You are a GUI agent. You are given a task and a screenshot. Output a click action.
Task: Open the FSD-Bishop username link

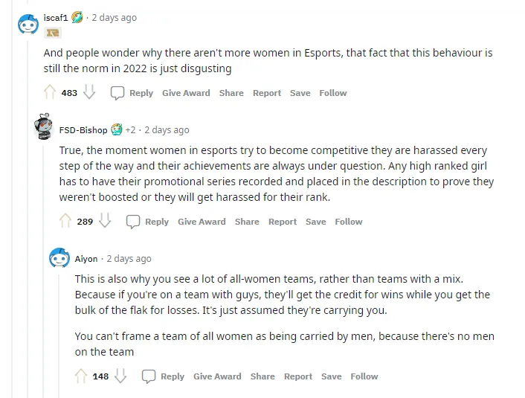(x=83, y=129)
